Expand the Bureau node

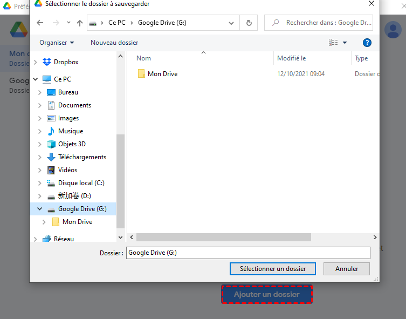(39, 92)
